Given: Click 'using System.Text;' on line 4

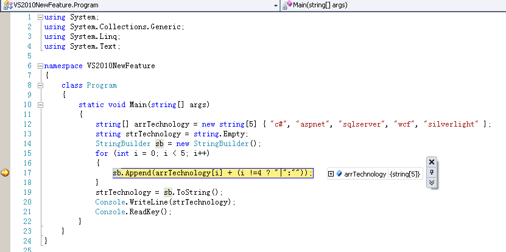Looking at the screenshot, I should (x=82, y=46).
